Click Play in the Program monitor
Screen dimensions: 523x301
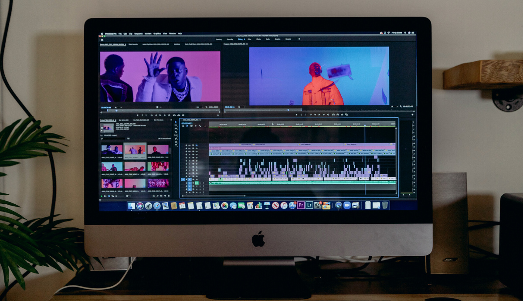pos(319,115)
